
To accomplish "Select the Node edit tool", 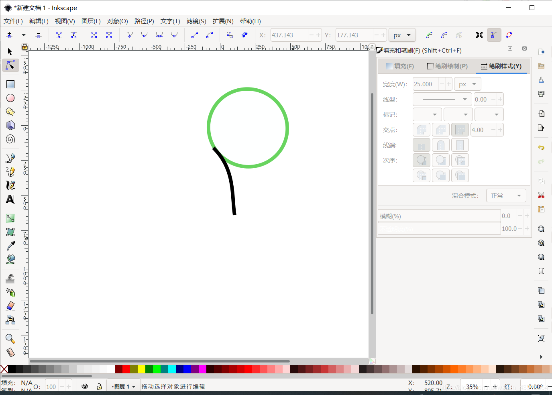I will click(x=10, y=65).
